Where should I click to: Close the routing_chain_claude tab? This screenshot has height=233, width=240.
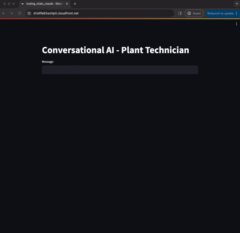(x=67, y=4)
